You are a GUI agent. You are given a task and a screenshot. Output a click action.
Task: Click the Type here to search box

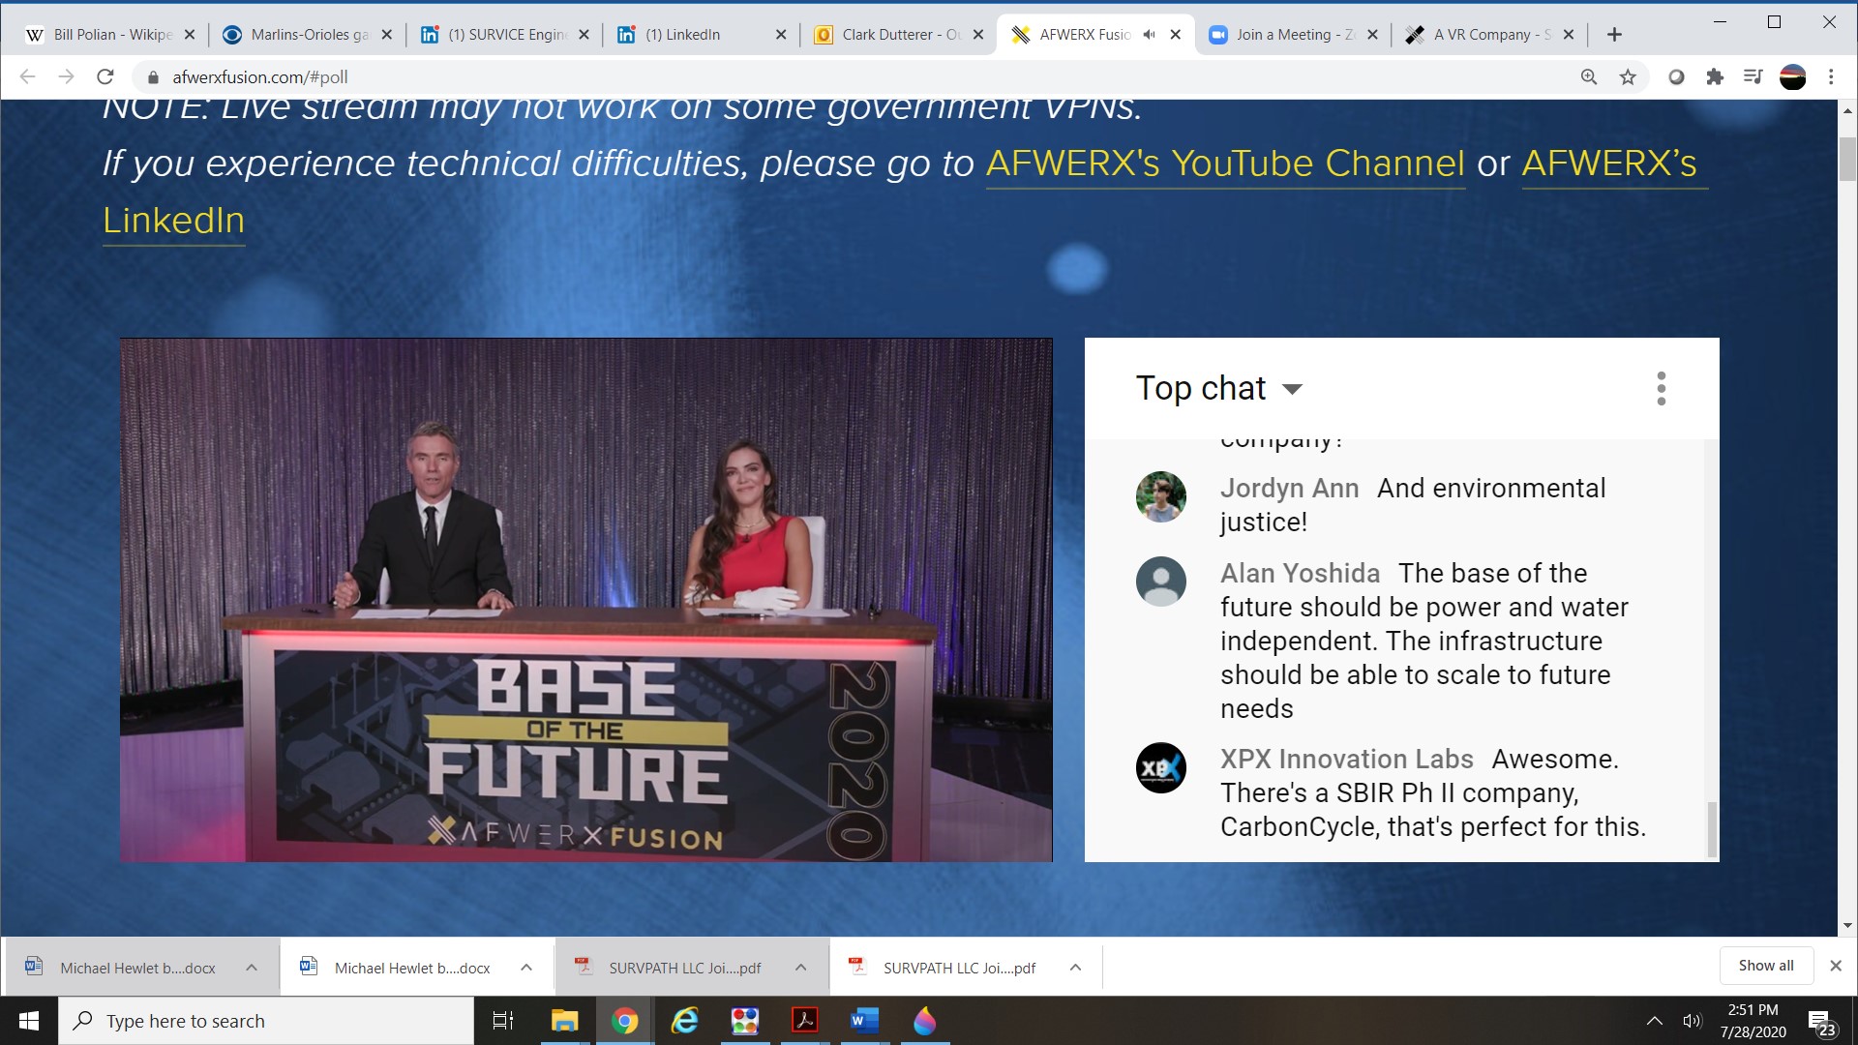[x=266, y=1021]
